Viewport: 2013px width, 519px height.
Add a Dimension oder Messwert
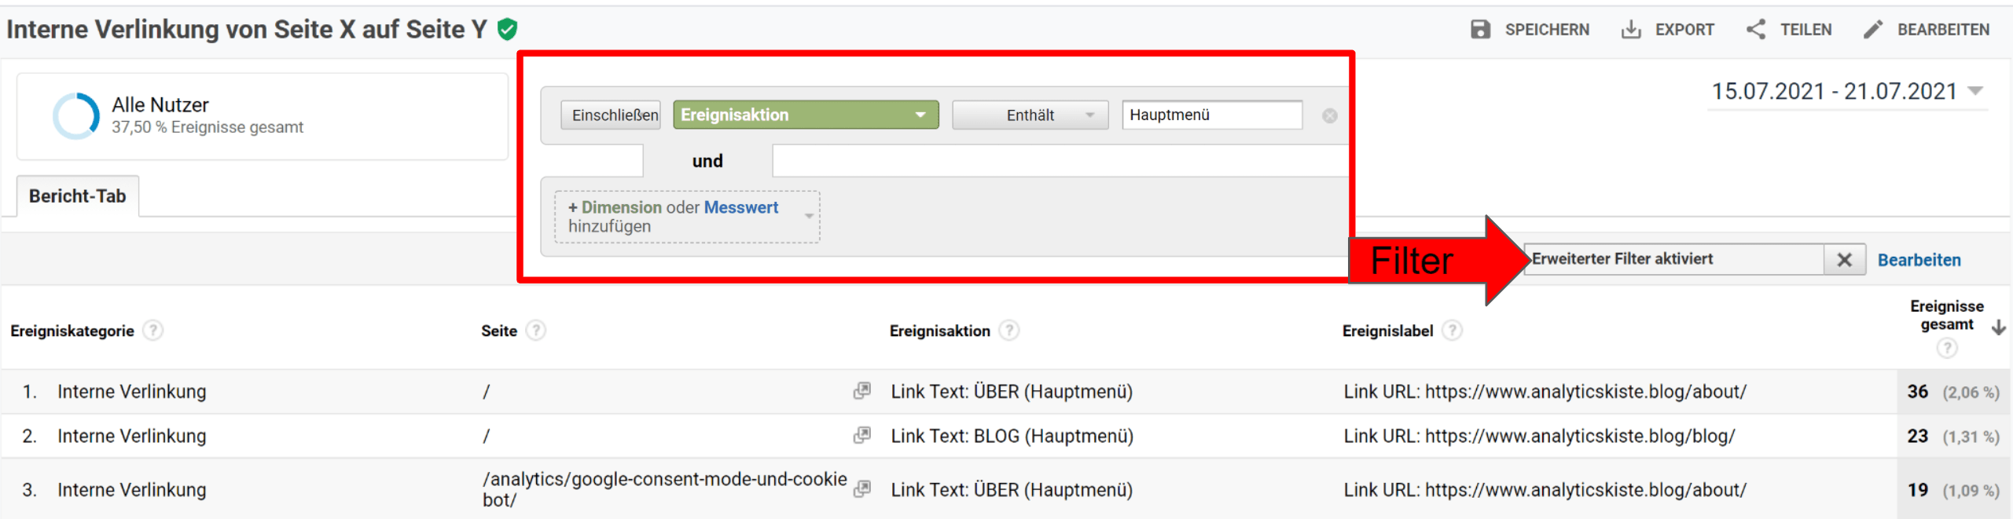[686, 217]
